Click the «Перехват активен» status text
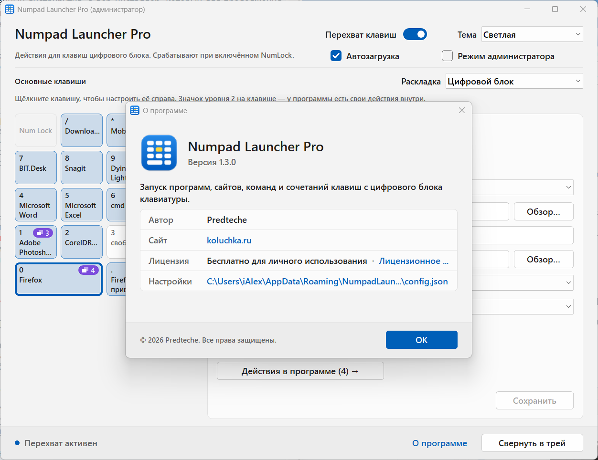Screen dimensions: 598x460 (61, 443)
